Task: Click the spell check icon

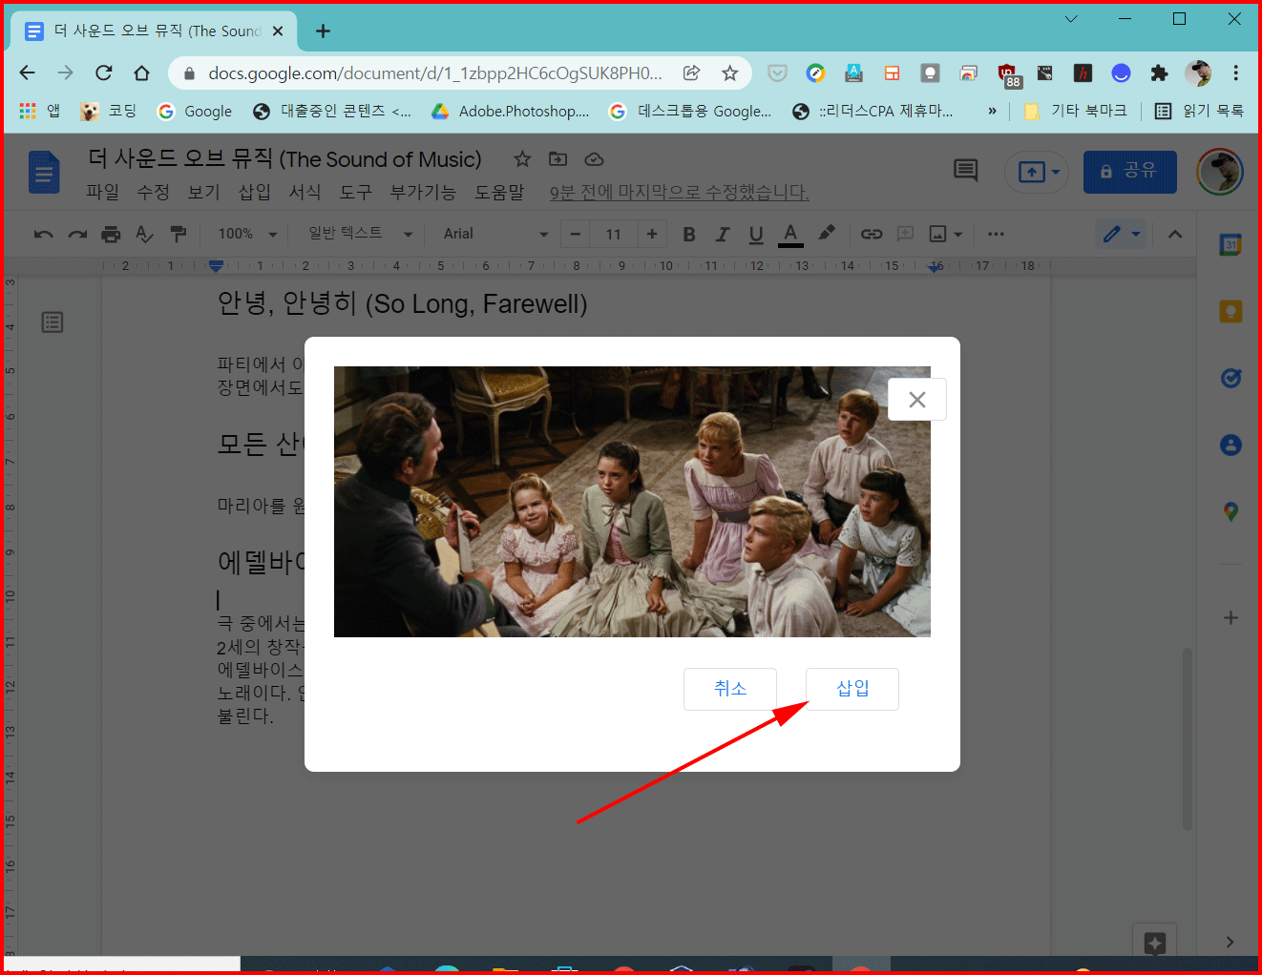Action: 144,234
